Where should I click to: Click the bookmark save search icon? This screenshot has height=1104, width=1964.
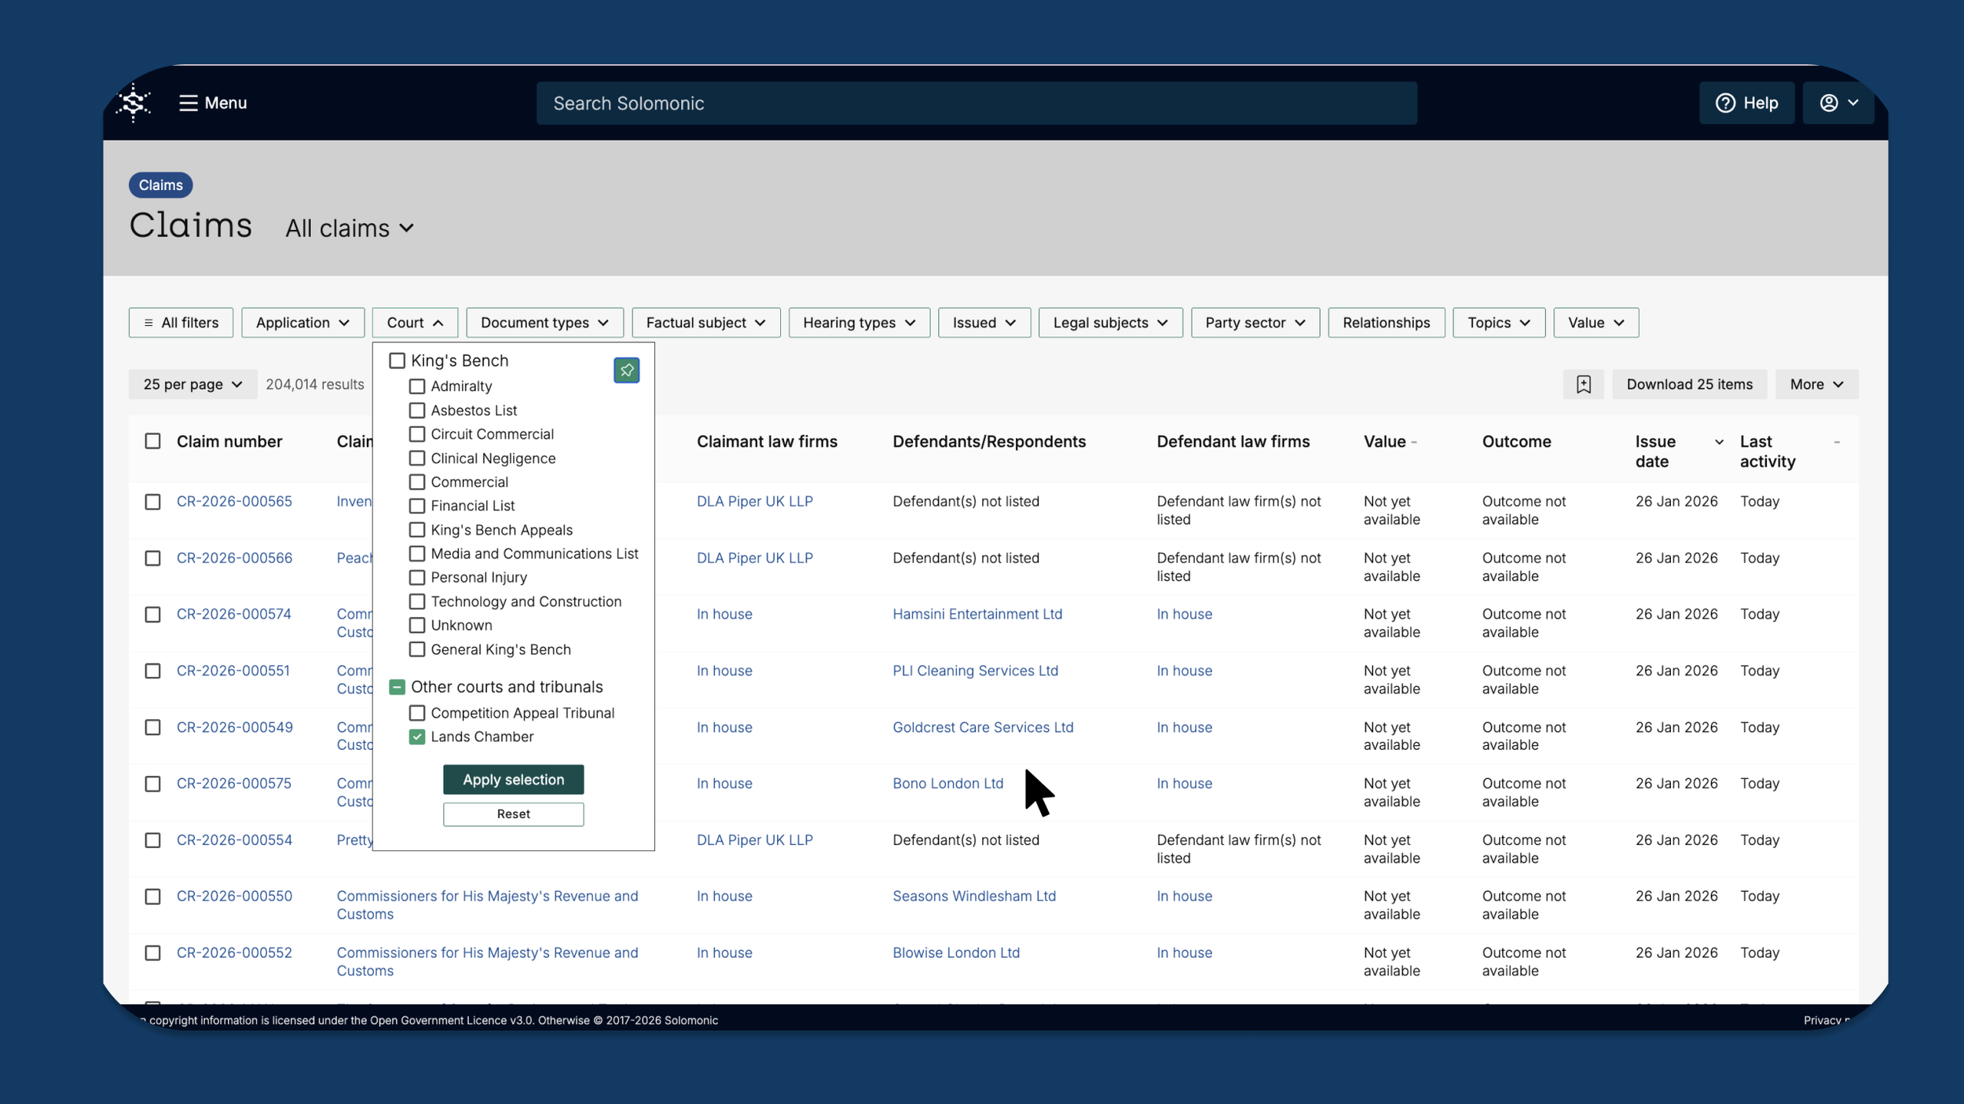pos(1583,384)
